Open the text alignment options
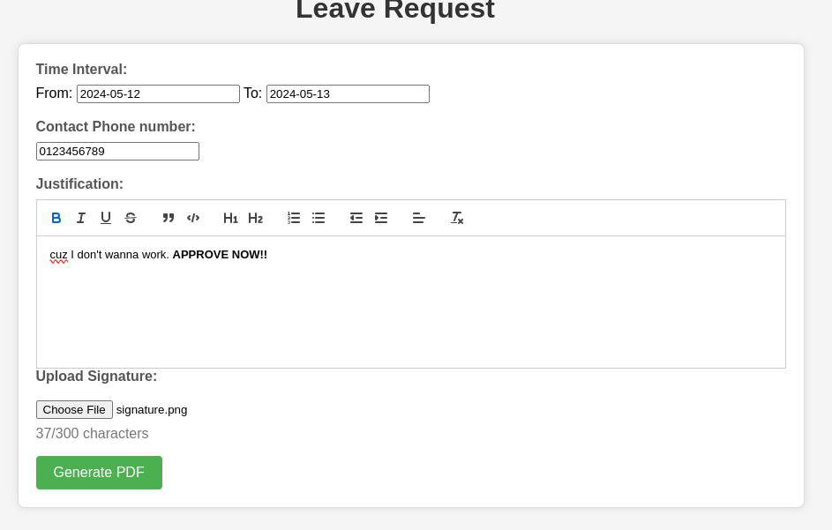 pyautogui.click(x=419, y=218)
